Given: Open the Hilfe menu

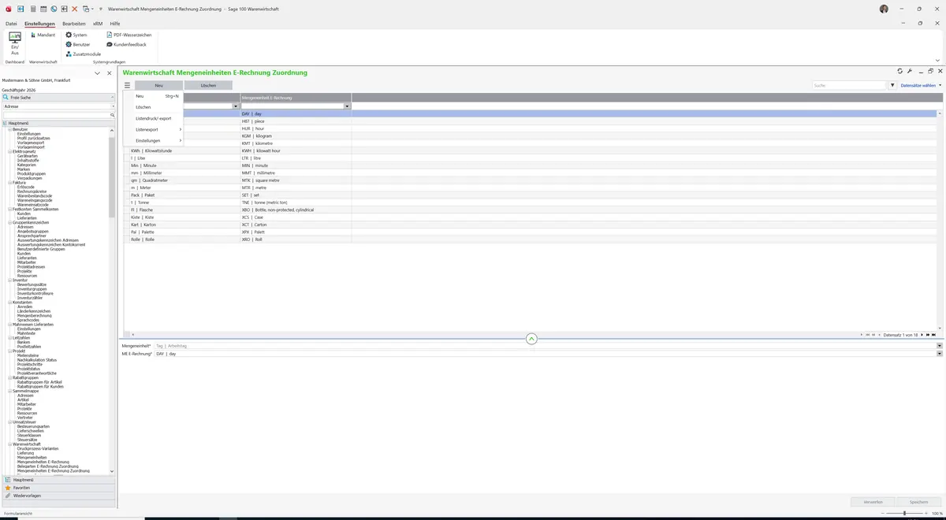Looking at the screenshot, I should pos(115,24).
